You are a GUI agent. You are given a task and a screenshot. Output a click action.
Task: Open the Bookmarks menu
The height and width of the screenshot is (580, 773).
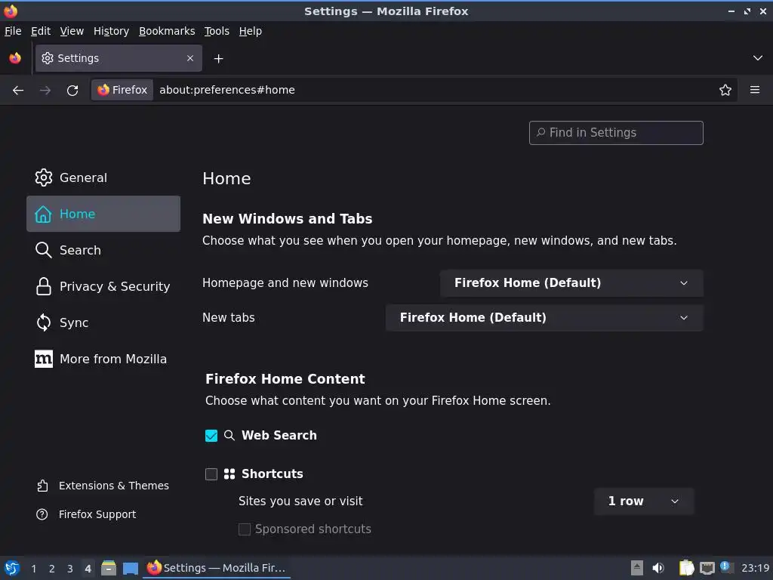click(167, 31)
